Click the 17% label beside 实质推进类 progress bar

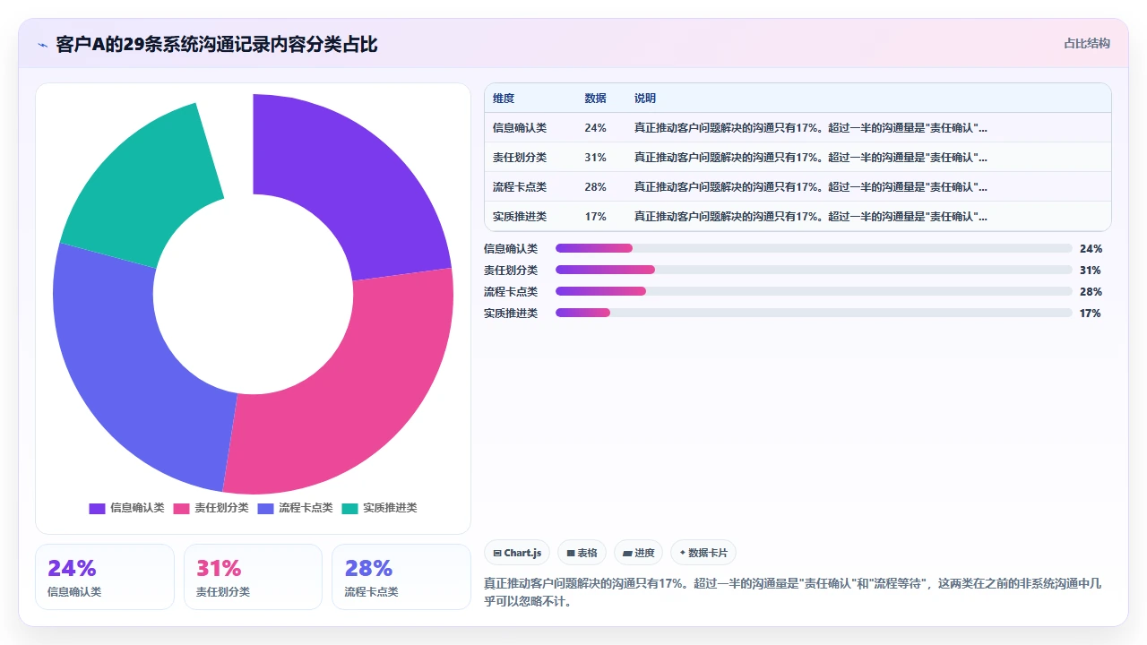[1091, 313]
